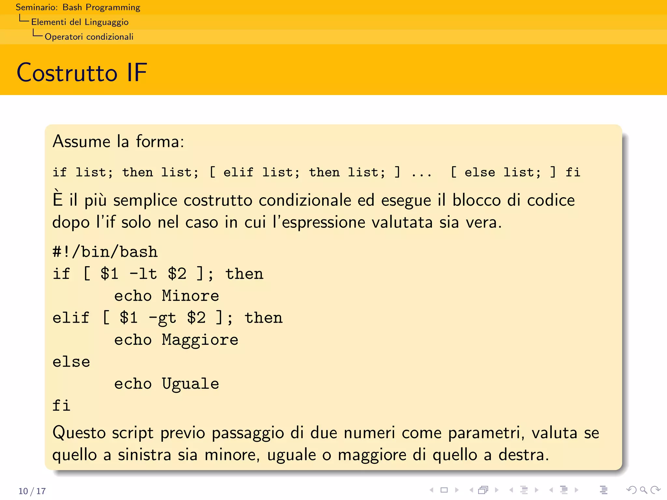The width and height of the screenshot is (667, 500).
Task: Click the '#!/bin/bash' shebang line
Action: [x=105, y=252]
